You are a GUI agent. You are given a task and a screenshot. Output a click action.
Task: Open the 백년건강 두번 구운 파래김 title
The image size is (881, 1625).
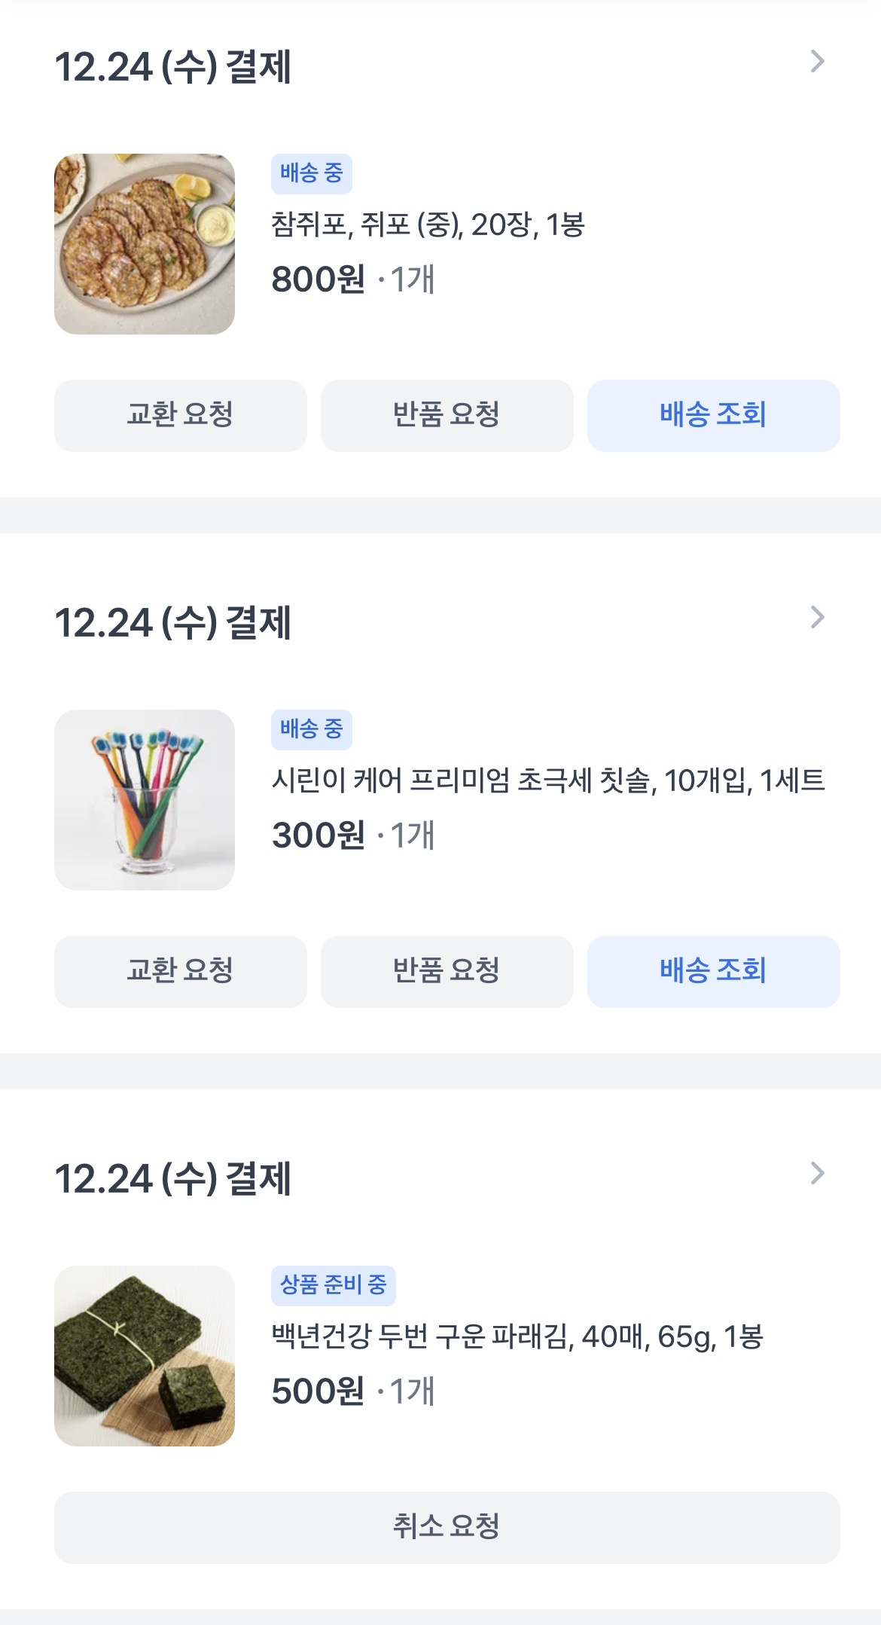pos(517,1336)
